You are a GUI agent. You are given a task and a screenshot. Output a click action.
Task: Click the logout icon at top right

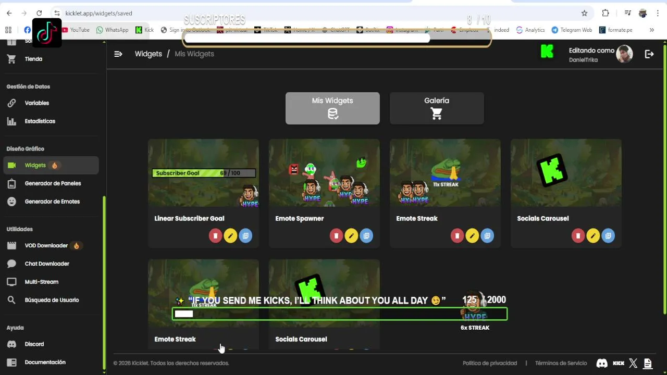[649, 54]
